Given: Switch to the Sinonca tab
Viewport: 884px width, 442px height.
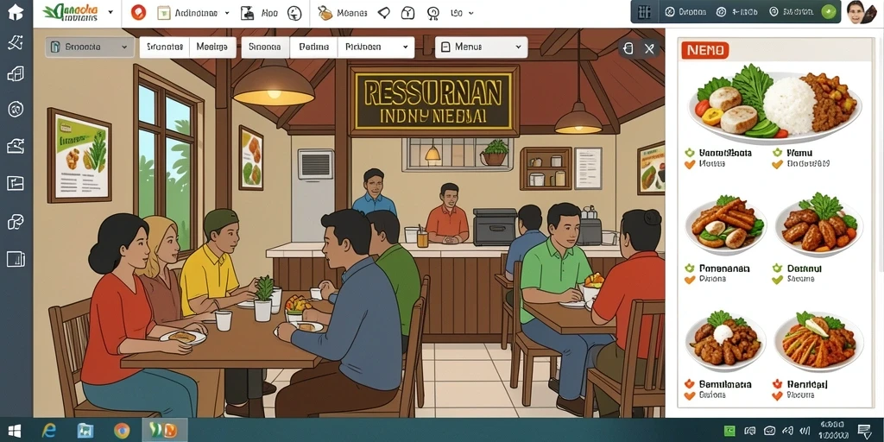Looking at the screenshot, I should click(265, 47).
